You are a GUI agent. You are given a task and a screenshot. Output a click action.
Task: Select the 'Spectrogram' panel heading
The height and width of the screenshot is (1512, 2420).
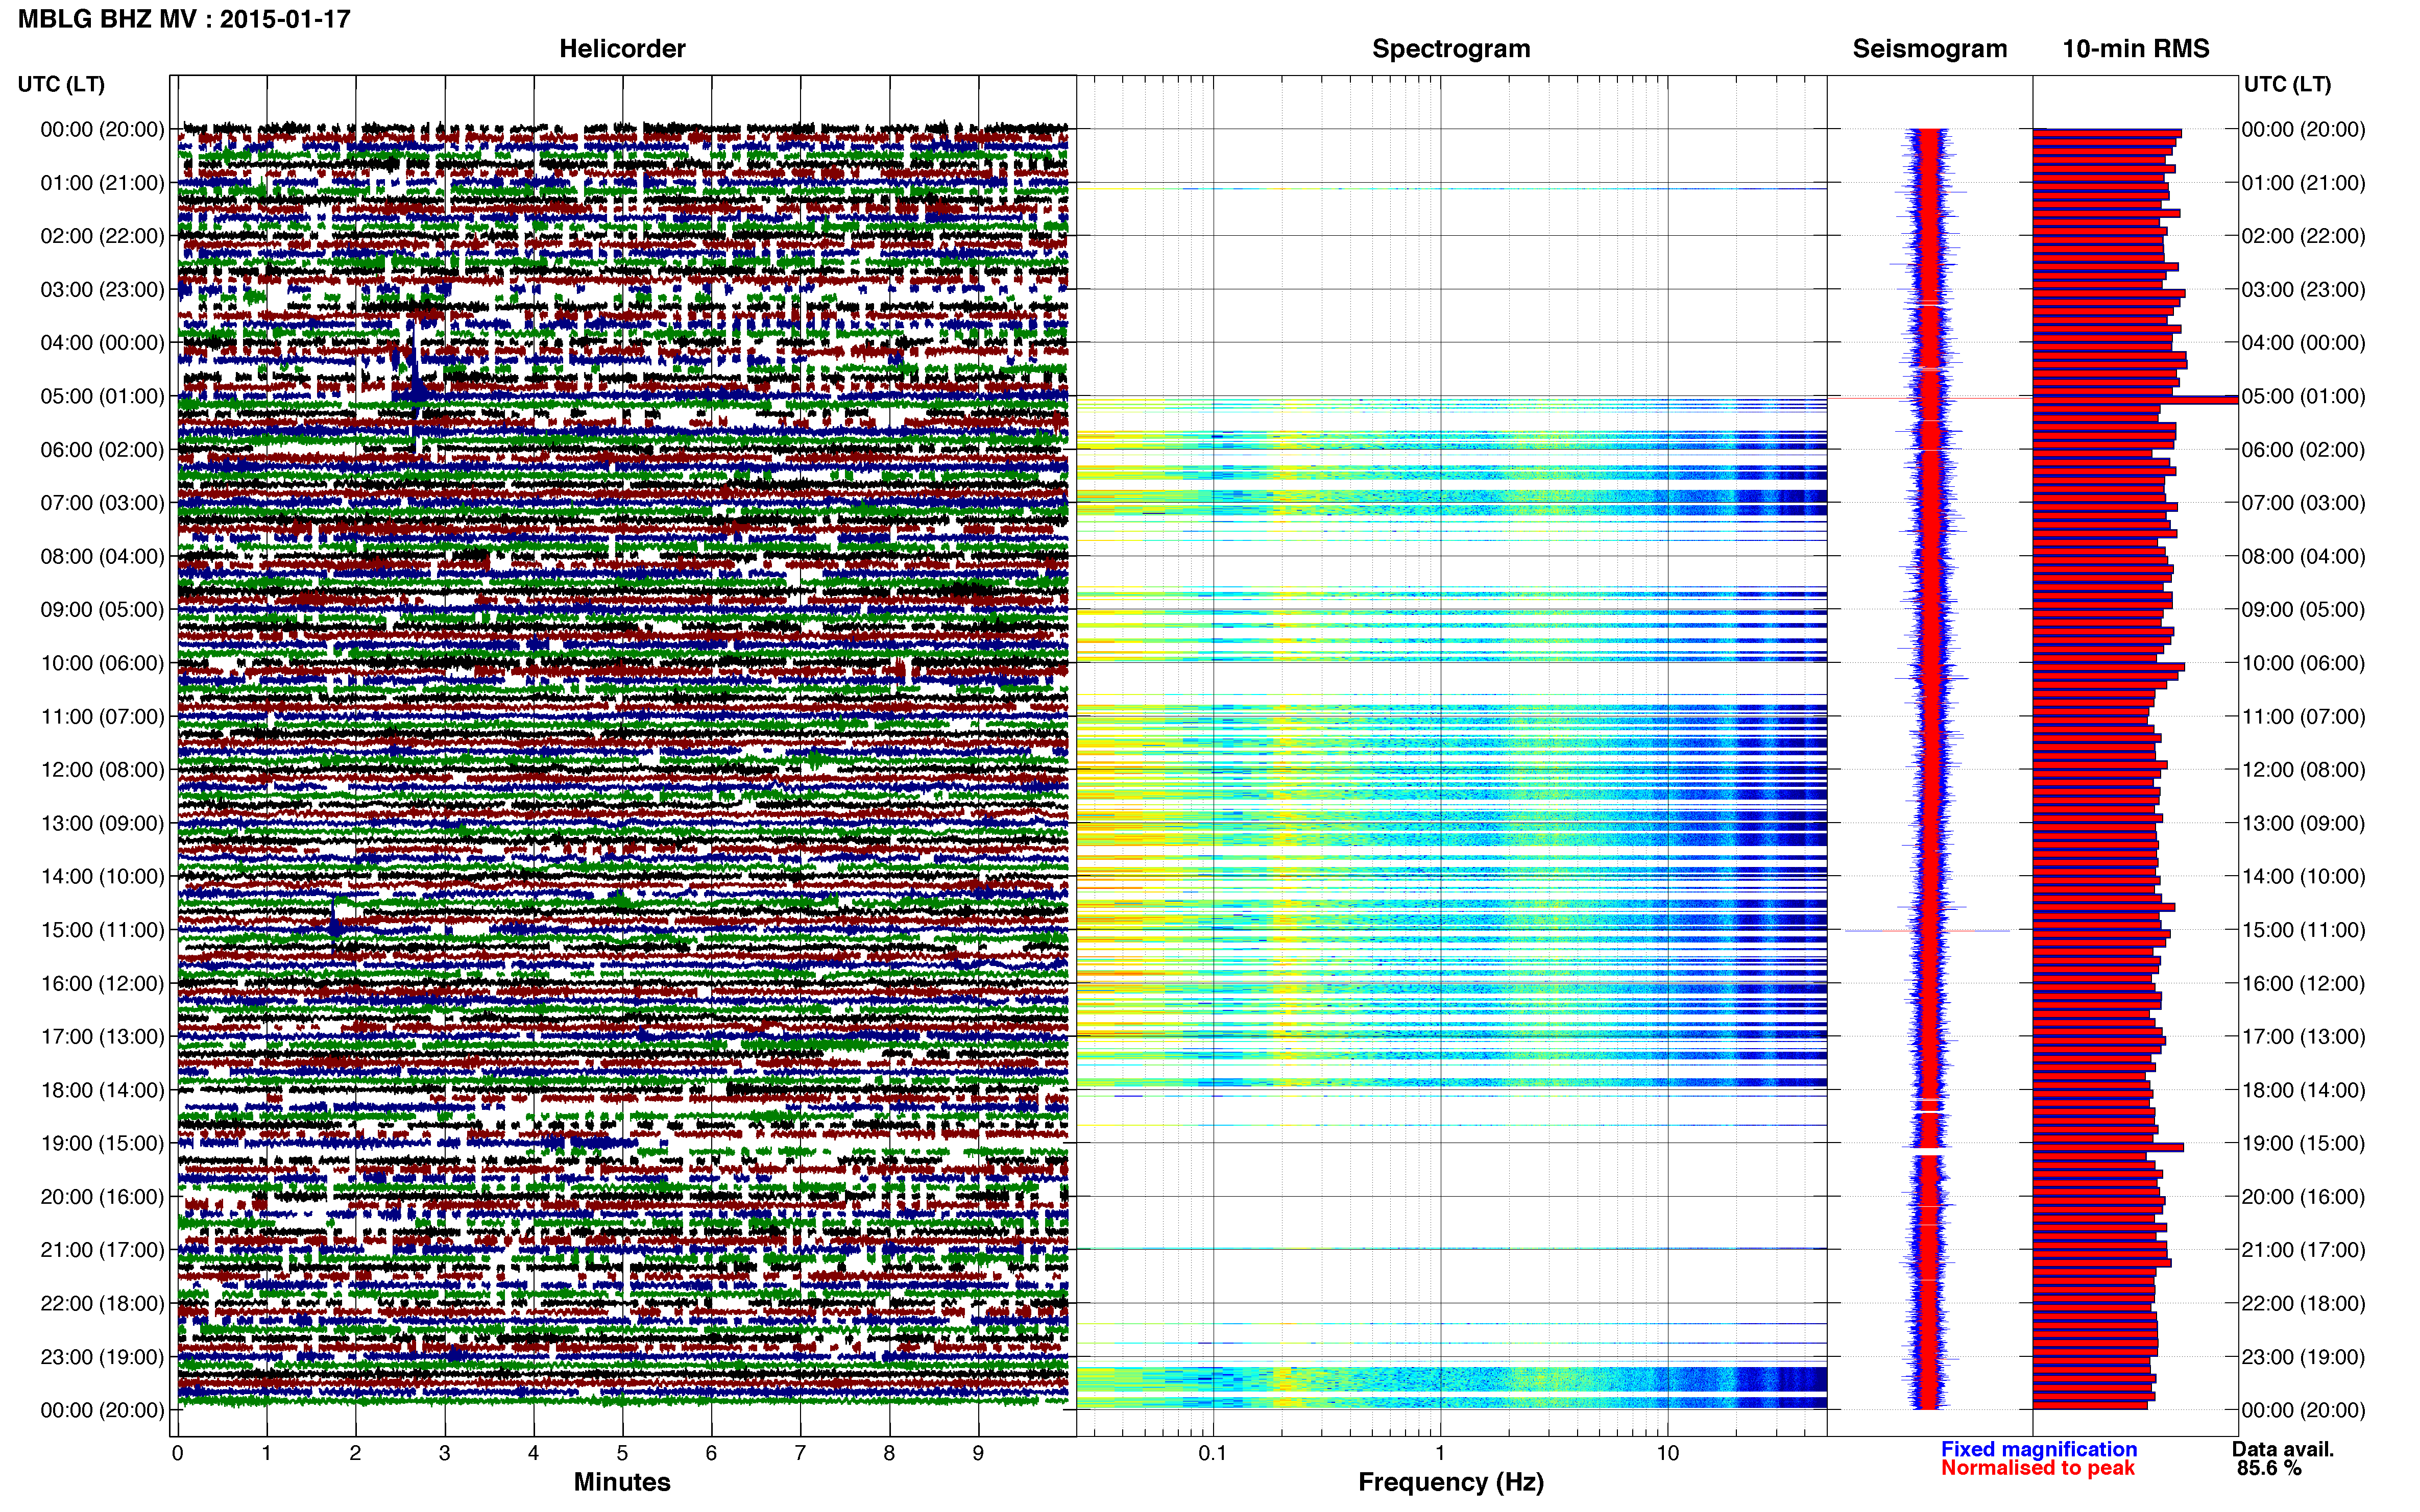pyautogui.click(x=1450, y=49)
